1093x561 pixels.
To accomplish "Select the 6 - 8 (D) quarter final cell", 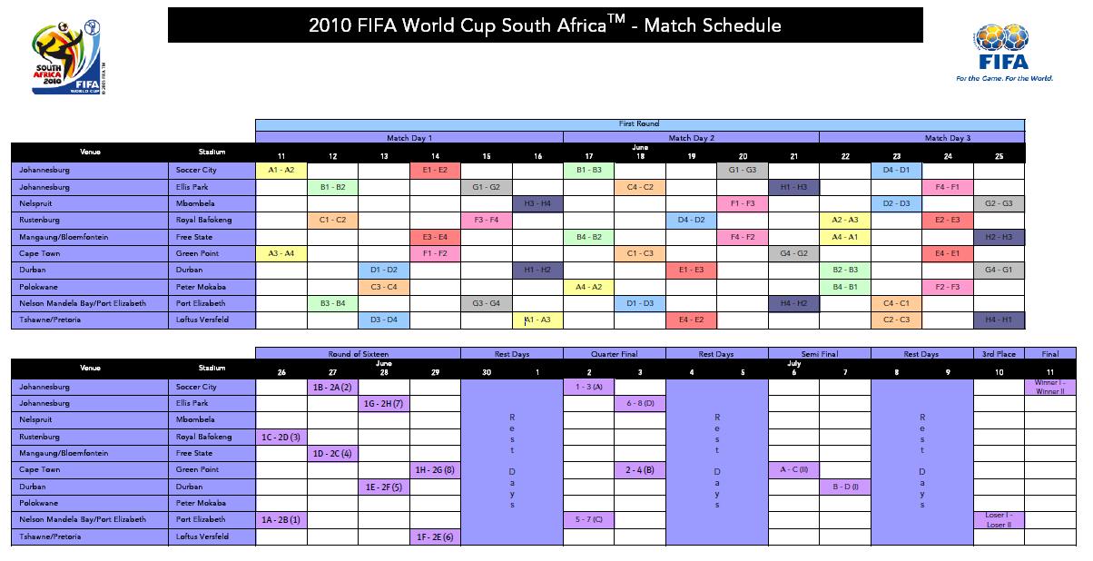I will coord(640,404).
